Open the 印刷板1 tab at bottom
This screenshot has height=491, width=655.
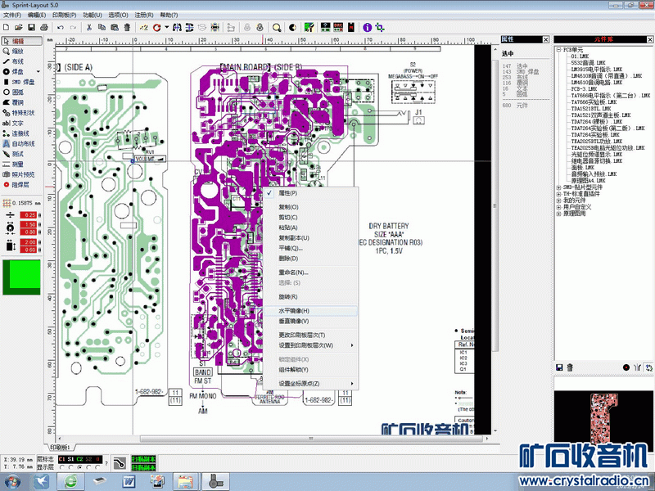[x=60, y=447]
